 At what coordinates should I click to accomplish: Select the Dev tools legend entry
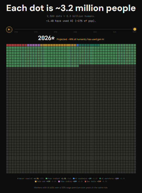pyautogui.click(x=96, y=181)
